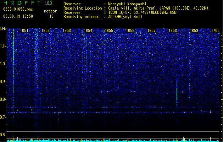Click the 1.1 kHz axis label

click(x=3, y=46)
